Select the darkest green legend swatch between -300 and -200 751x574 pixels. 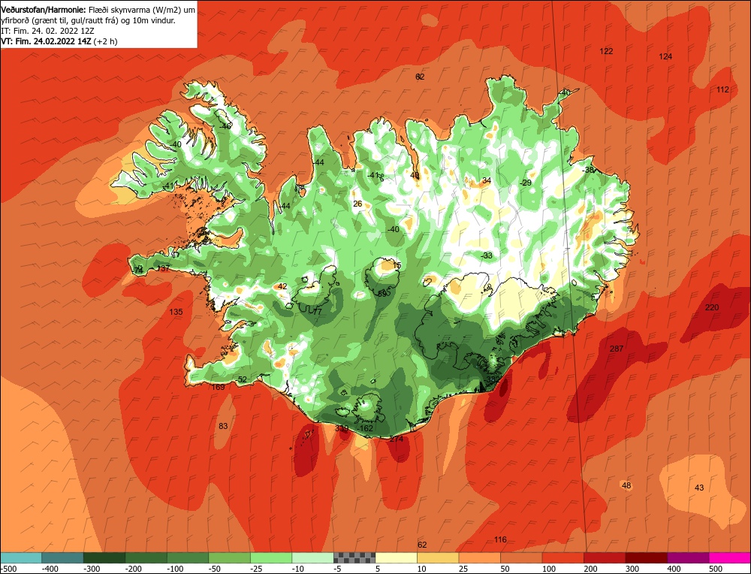pos(104,557)
